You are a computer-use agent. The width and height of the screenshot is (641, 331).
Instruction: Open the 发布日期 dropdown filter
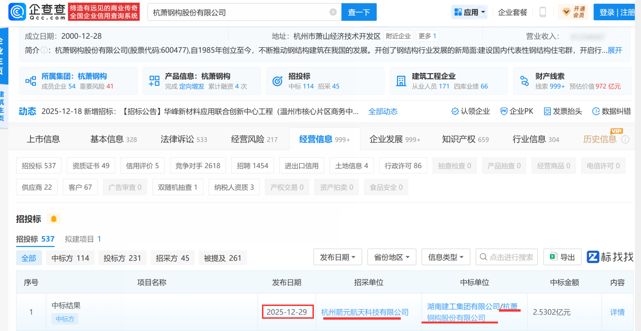pos(338,257)
